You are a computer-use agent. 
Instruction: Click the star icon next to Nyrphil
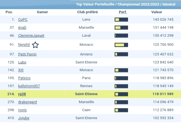click(35, 45)
